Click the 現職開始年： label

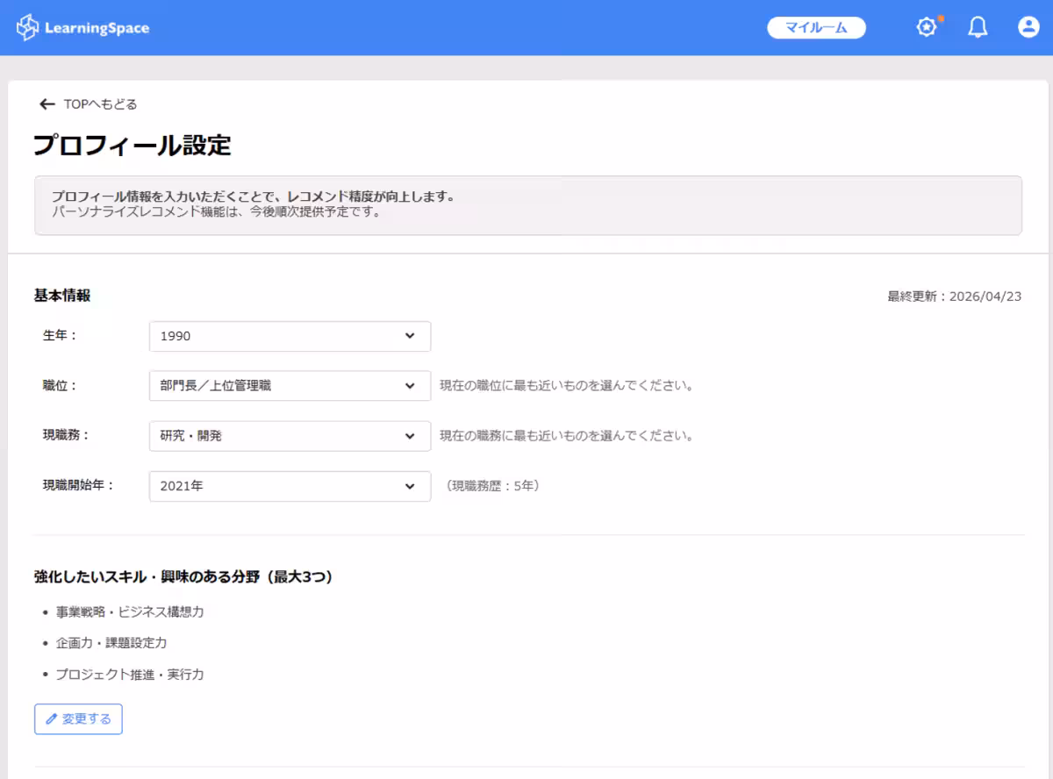coord(79,485)
